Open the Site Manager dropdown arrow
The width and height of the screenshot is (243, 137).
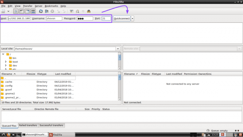[8, 11]
